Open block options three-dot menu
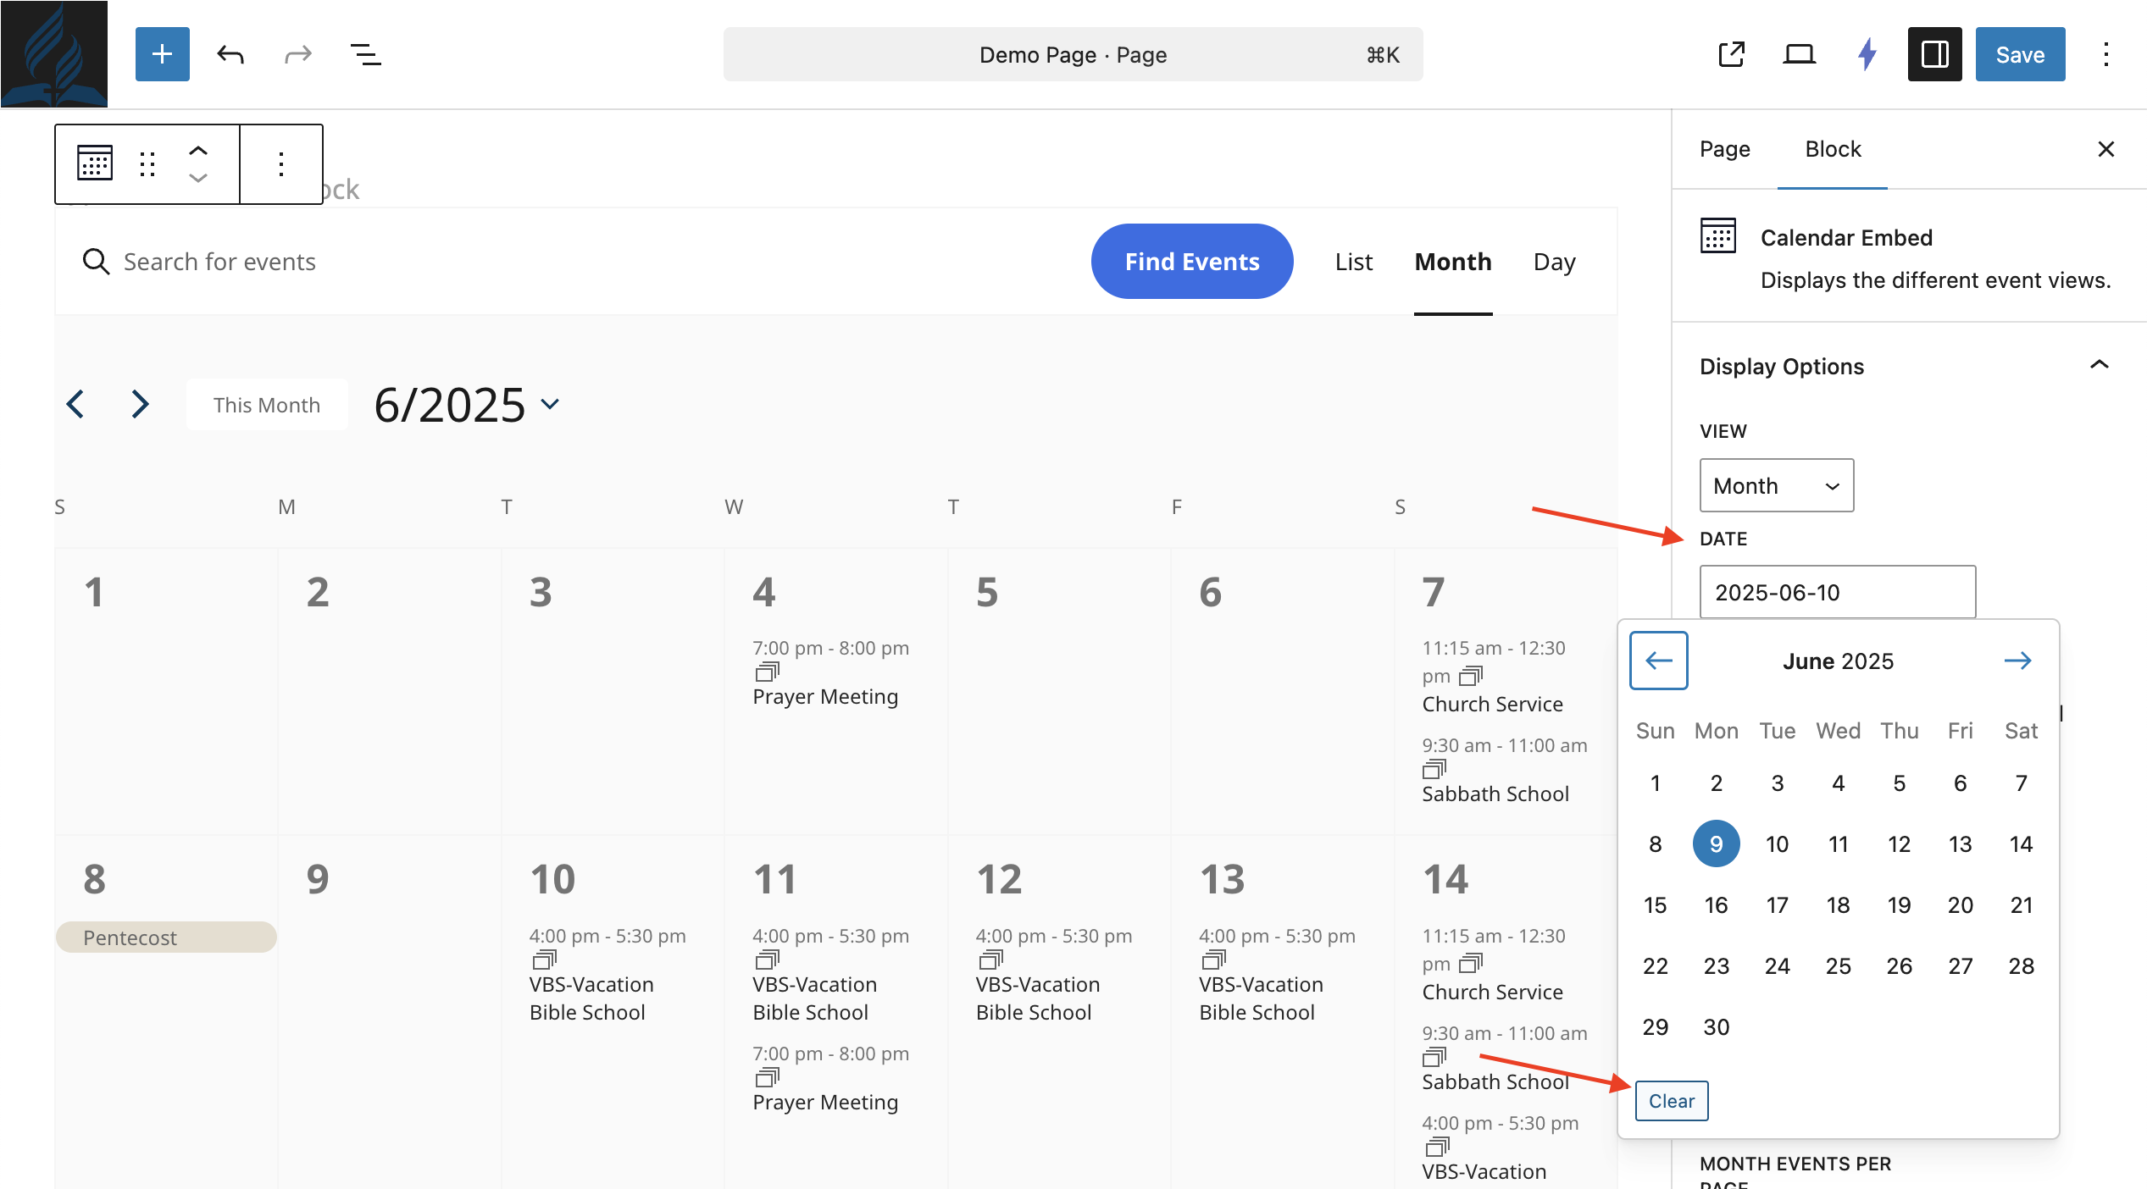 [x=280, y=163]
